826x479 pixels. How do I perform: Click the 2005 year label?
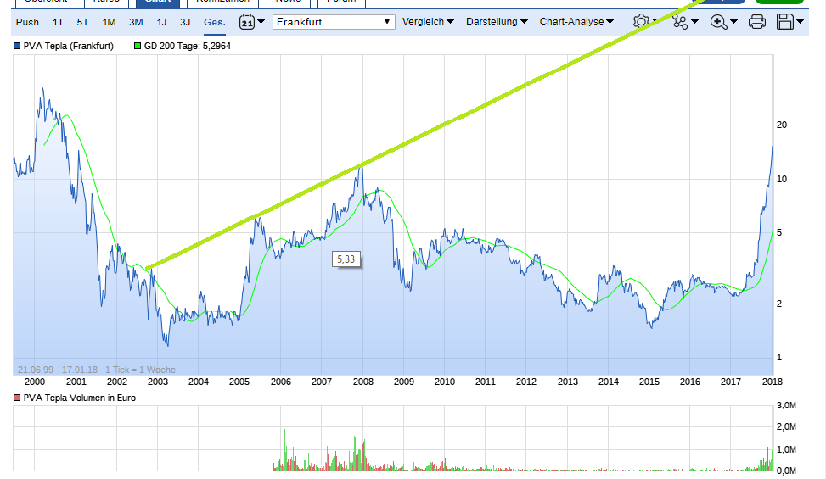tap(239, 382)
